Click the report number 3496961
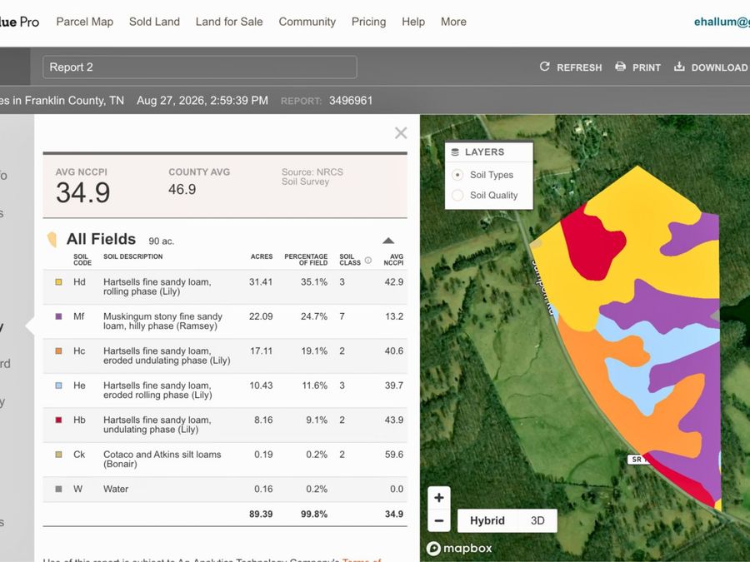Screen dimensions: 750x562 [x=351, y=101]
